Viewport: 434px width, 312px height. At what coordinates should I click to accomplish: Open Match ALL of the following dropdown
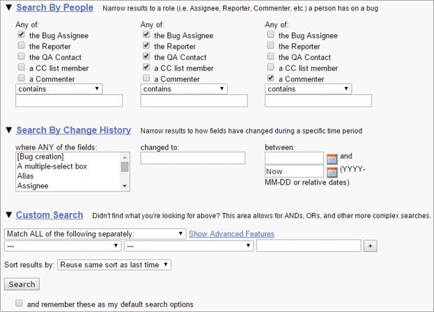[95, 234]
